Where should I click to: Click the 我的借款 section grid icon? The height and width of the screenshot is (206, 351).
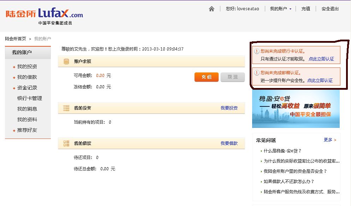coord(66,143)
